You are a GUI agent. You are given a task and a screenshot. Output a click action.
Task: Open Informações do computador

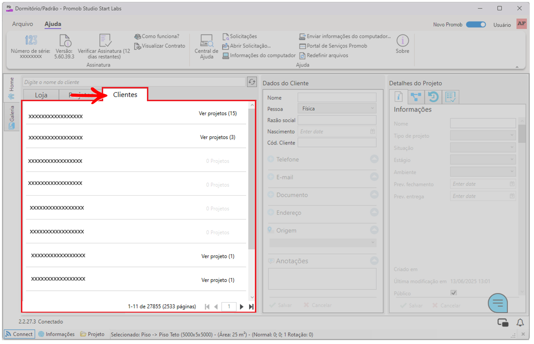click(259, 55)
